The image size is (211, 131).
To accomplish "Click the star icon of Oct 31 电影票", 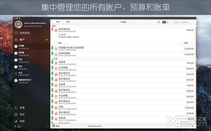I will (x=56, y=63).
